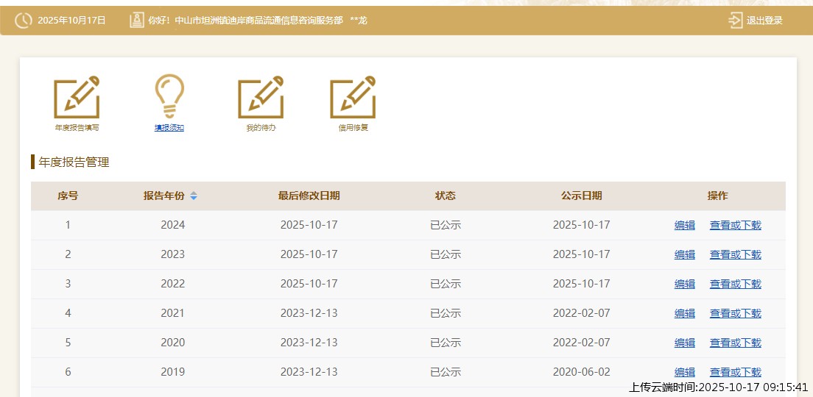Open the 信用修复 icon
The image size is (813, 397).
(x=353, y=97)
